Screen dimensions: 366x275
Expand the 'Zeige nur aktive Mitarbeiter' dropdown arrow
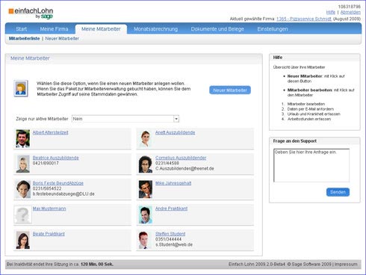[176, 119]
